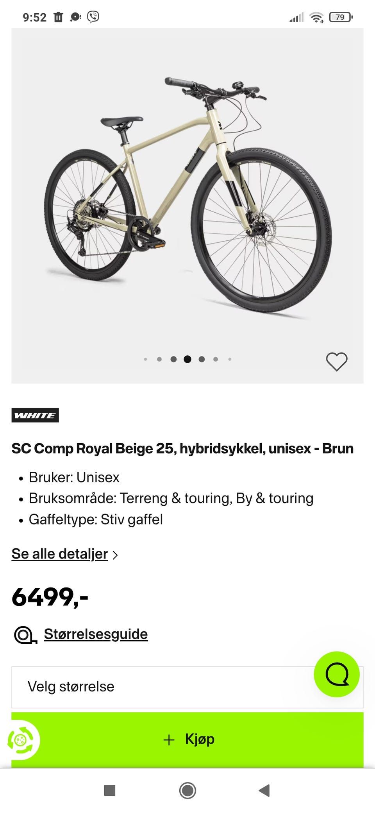Tap the WHITE brand logo
375x813 pixels.
click(35, 415)
